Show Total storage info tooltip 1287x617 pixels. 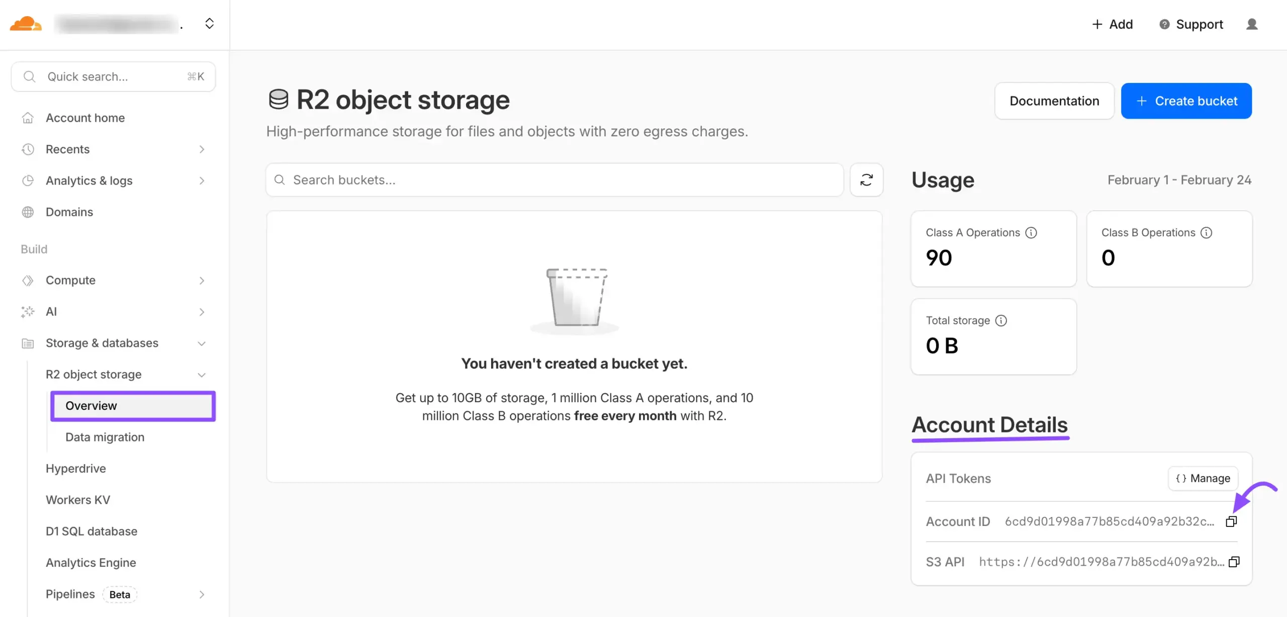(1001, 321)
